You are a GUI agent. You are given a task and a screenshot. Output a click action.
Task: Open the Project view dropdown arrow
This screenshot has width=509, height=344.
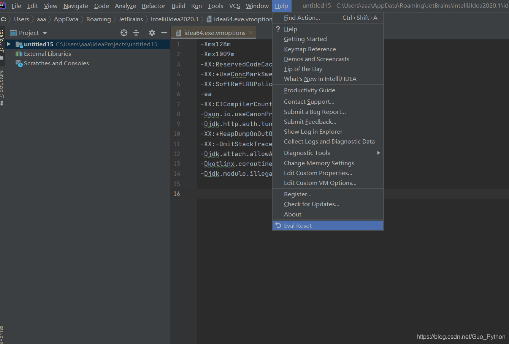coord(45,33)
